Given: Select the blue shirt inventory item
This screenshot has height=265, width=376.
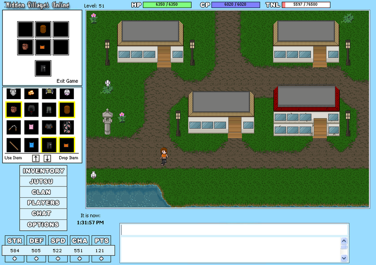Looking at the screenshot, I should point(31,144).
